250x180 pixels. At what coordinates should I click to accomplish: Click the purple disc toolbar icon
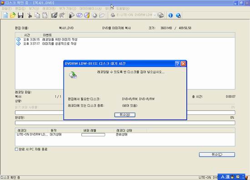point(79,15)
